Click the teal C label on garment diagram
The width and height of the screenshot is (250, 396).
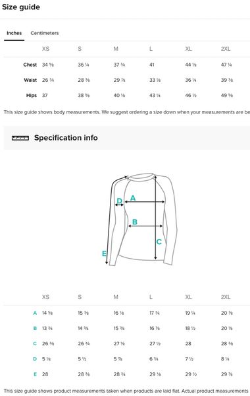coord(159,242)
